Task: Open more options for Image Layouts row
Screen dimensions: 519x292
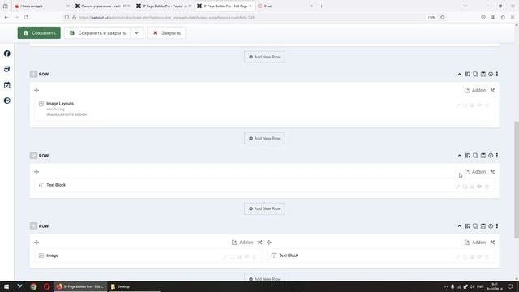Action: tap(497, 74)
